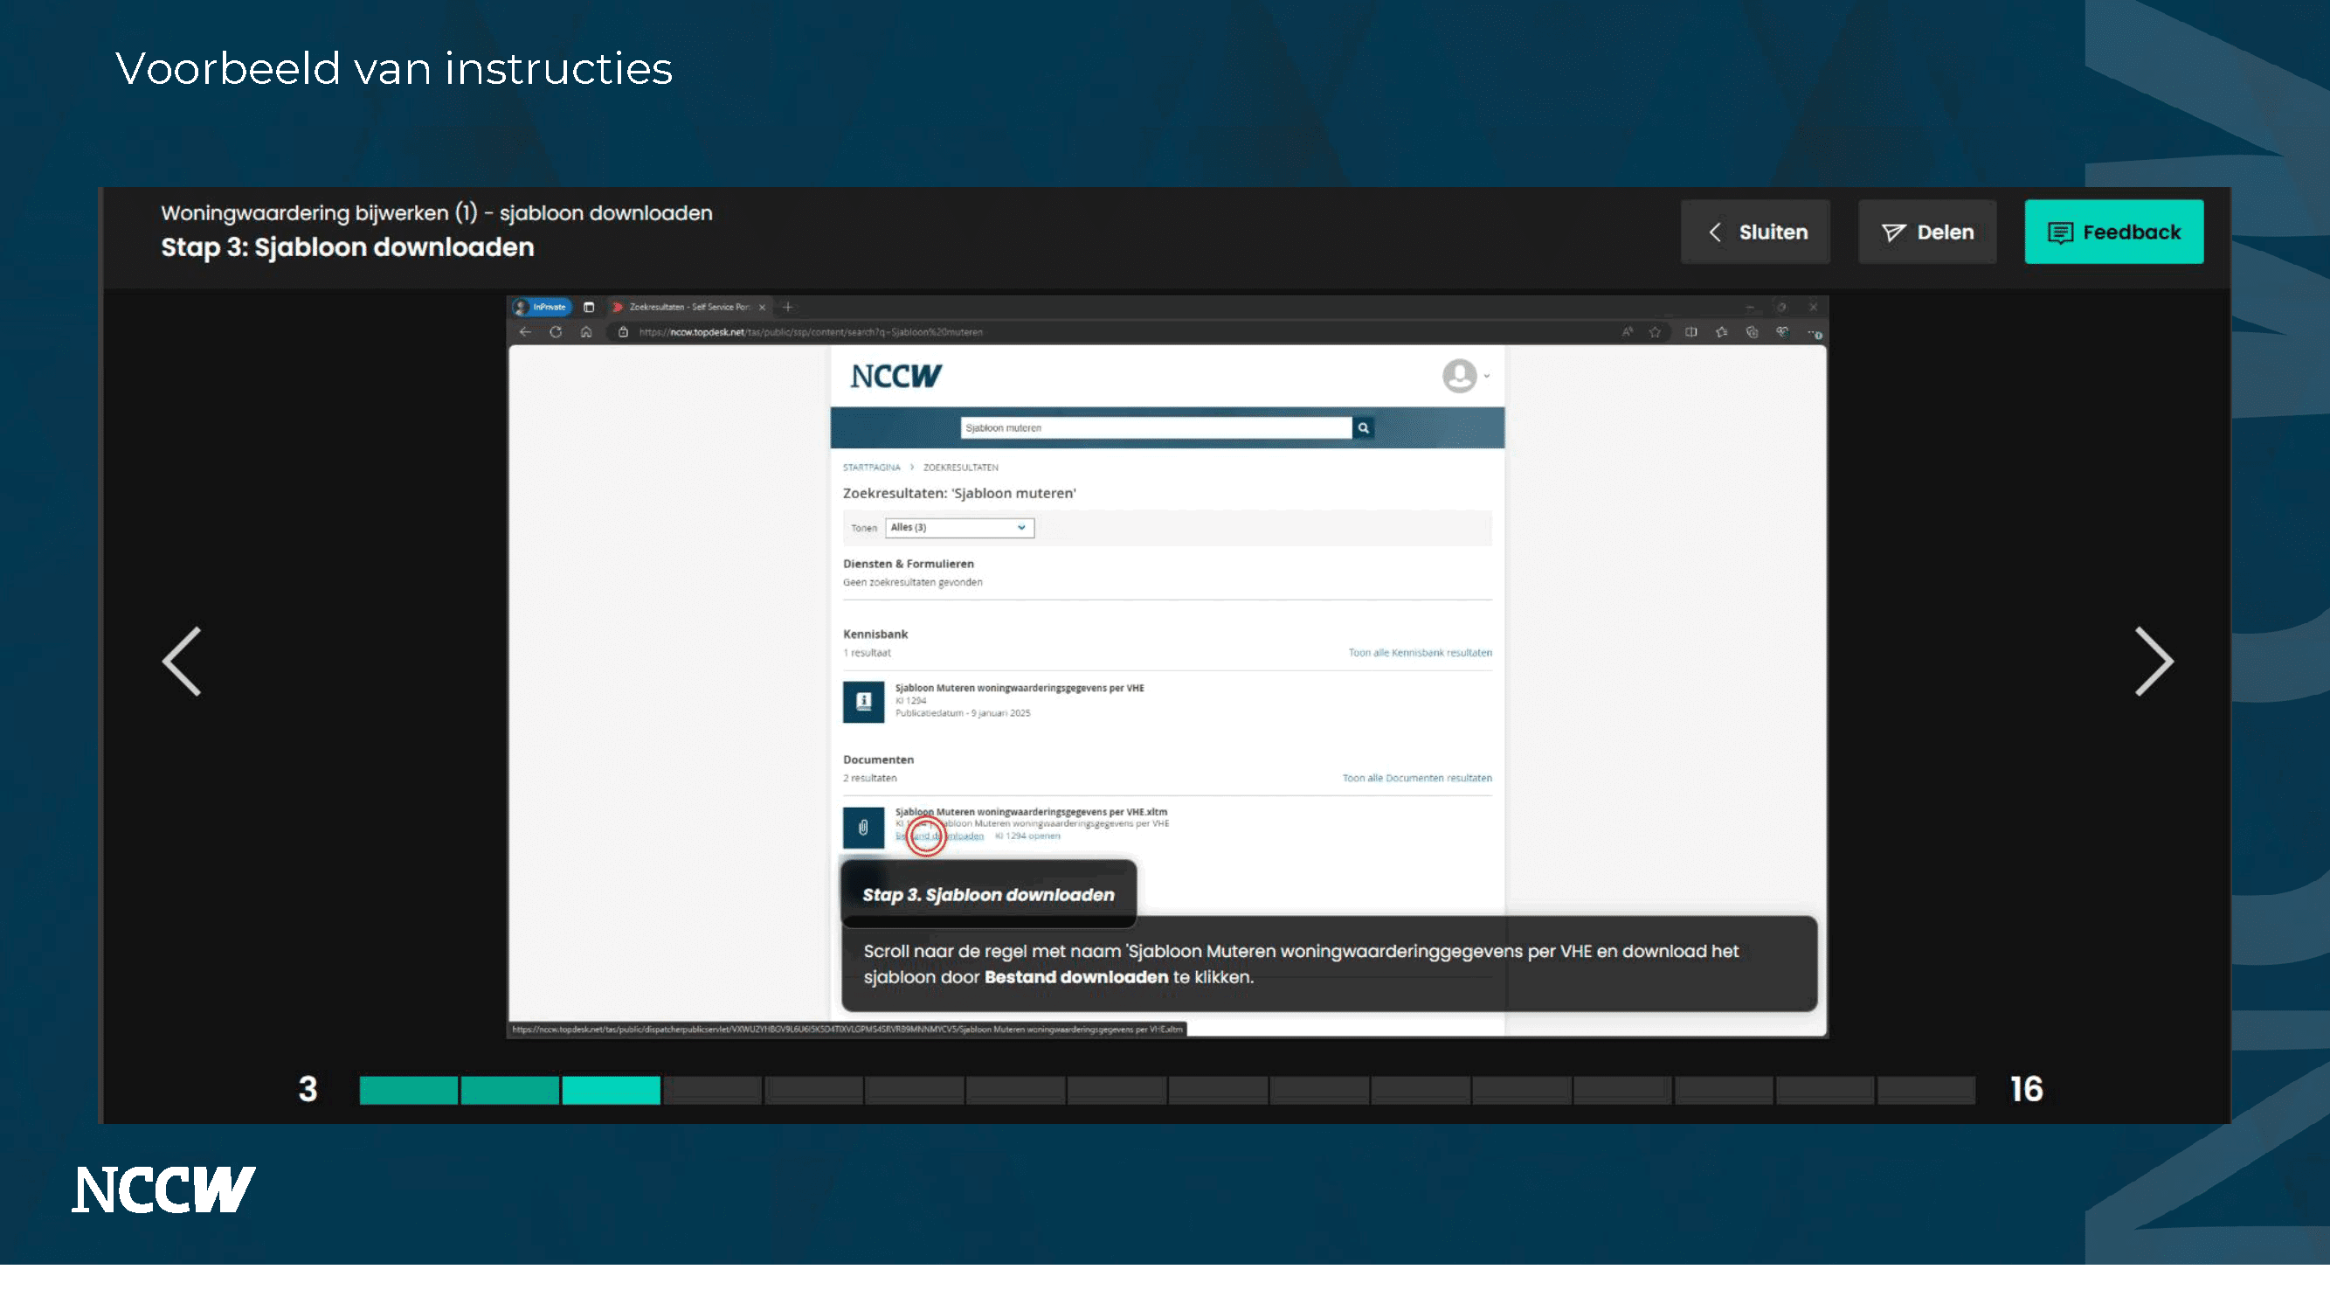Click 'Toon alle Documenten resultaten' link
The height and width of the screenshot is (1311, 2330).
coord(1416,778)
